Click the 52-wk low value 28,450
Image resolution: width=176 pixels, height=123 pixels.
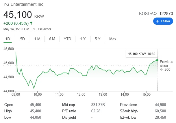tap(160, 118)
